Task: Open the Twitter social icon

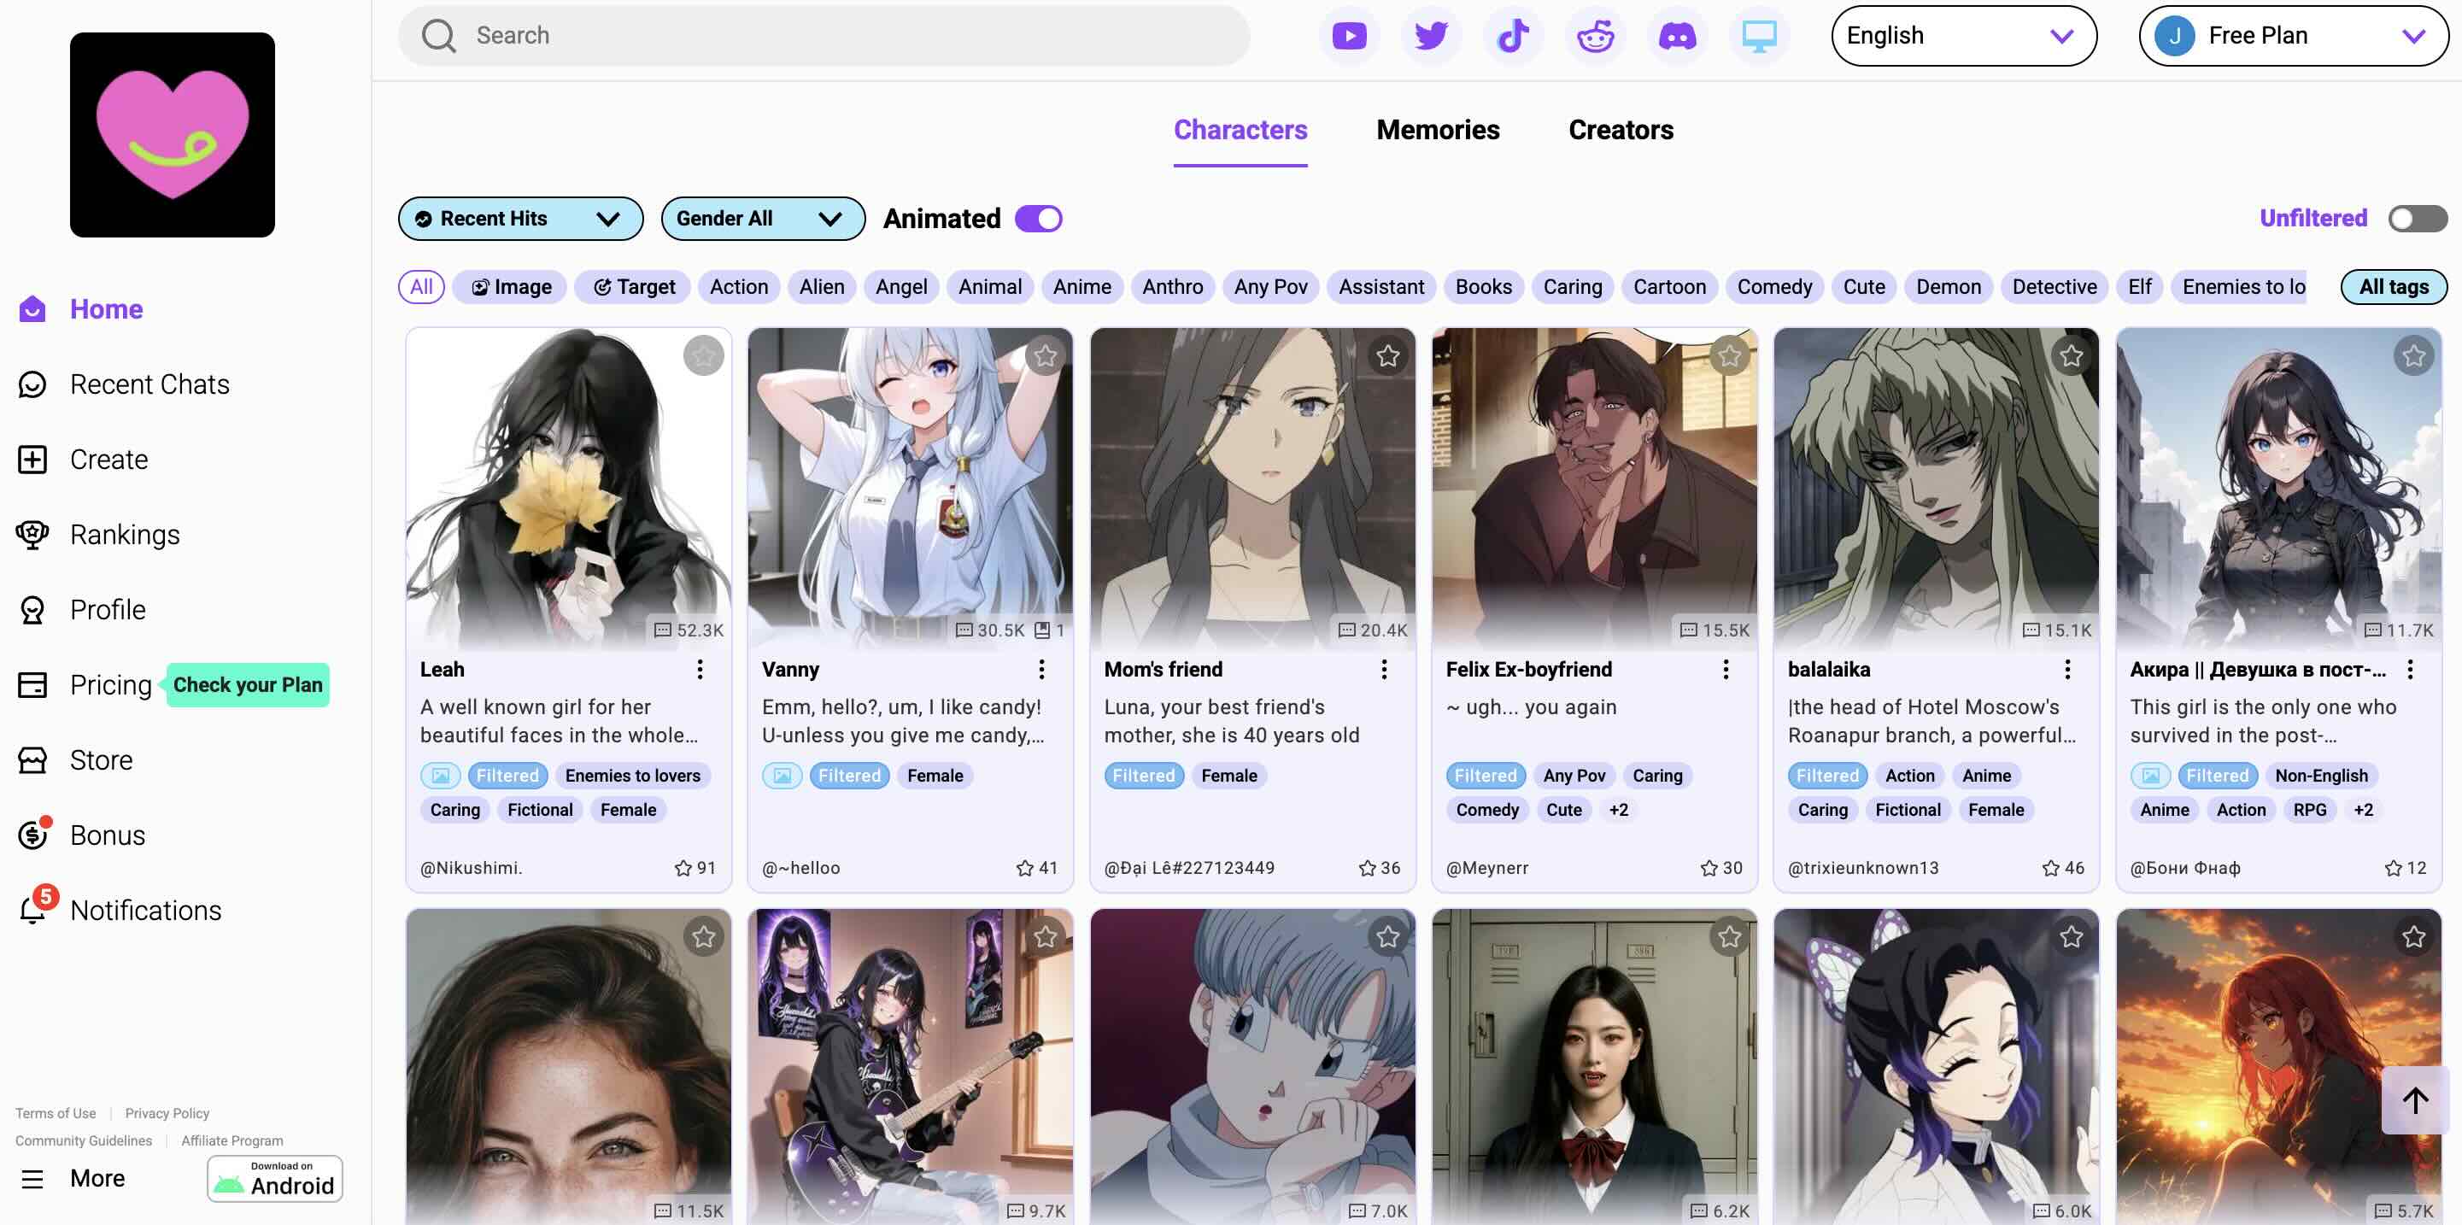Action: coord(1431,35)
